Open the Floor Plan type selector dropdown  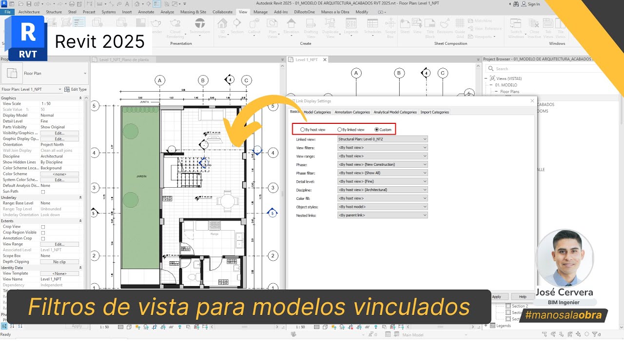pyautogui.click(x=85, y=74)
